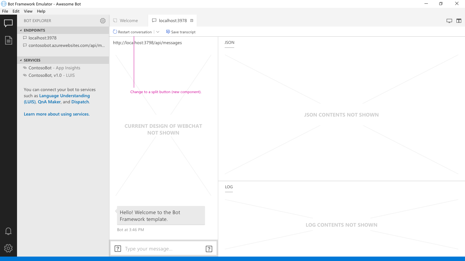Open Learn more about using services link
This screenshot has width=465, height=261.
coord(57,114)
